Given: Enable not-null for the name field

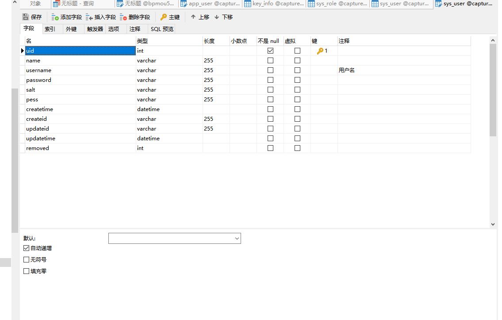Looking at the screenshot, I should [x=271, y=60].
